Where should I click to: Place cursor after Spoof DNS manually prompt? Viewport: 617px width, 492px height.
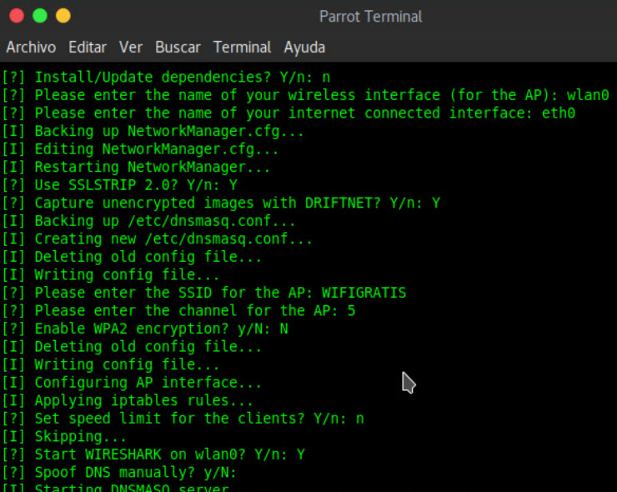coord(243,472)
